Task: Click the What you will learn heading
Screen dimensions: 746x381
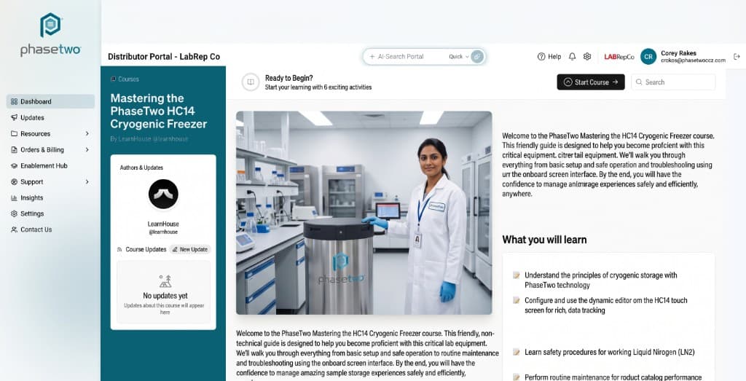Action: pos(544,239)
